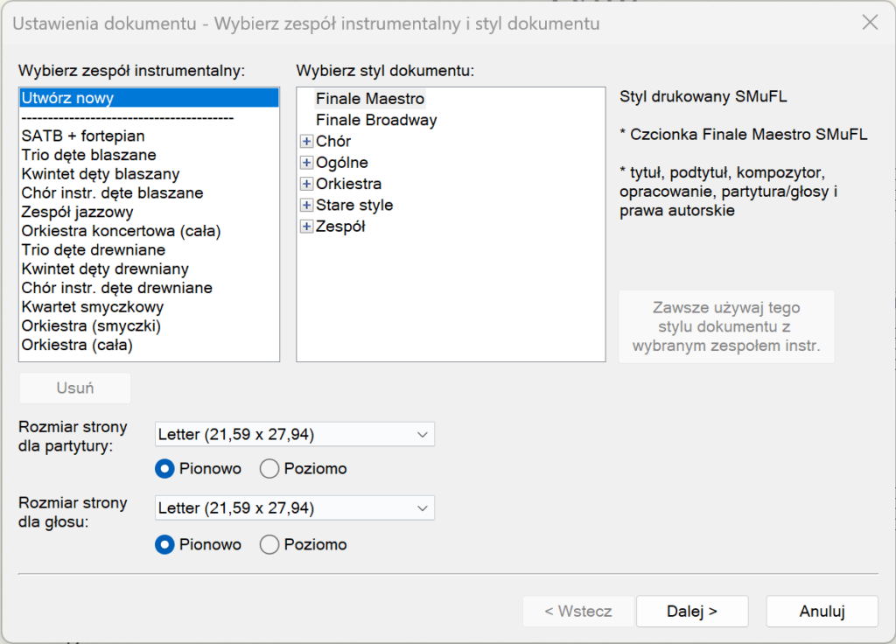
Task: Choose Kwartet smyczkowy ensemble
Action: pyautogui.click(x=93, y=307)
